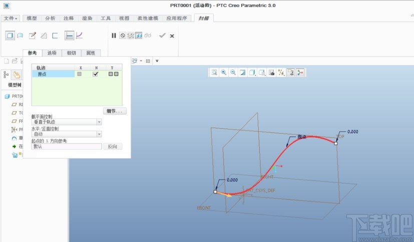This screenshot has height=242, width=414.
Task: Click the thin feature icon
Action: point(55,35)
